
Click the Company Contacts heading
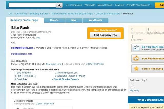click(23, 101)
